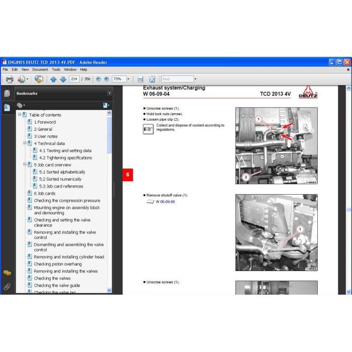Click the note icon beside coolant disposal text

point(148,129)
